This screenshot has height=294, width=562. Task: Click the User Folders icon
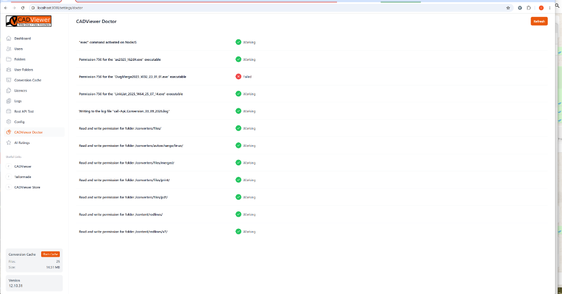[x=9, y=70]
